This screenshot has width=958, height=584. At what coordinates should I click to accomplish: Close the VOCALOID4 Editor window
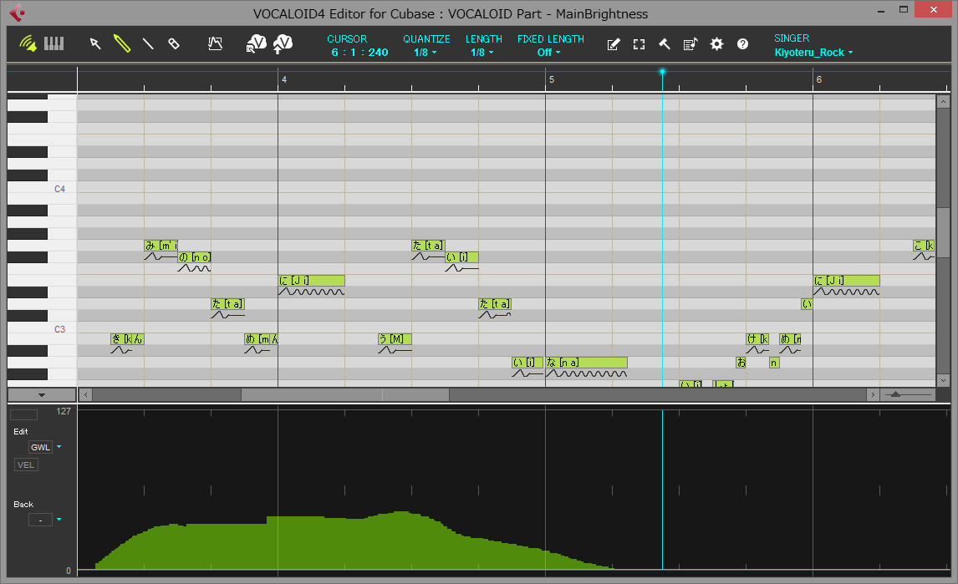click(x=934, y=10)
